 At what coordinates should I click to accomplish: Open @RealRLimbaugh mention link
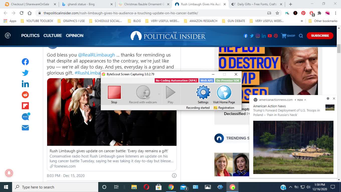(97, 55)
